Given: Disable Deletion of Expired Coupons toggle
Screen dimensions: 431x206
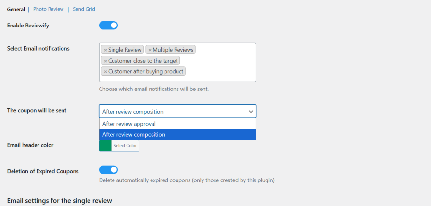Looking at the screenshot, I should coord(108,170).
